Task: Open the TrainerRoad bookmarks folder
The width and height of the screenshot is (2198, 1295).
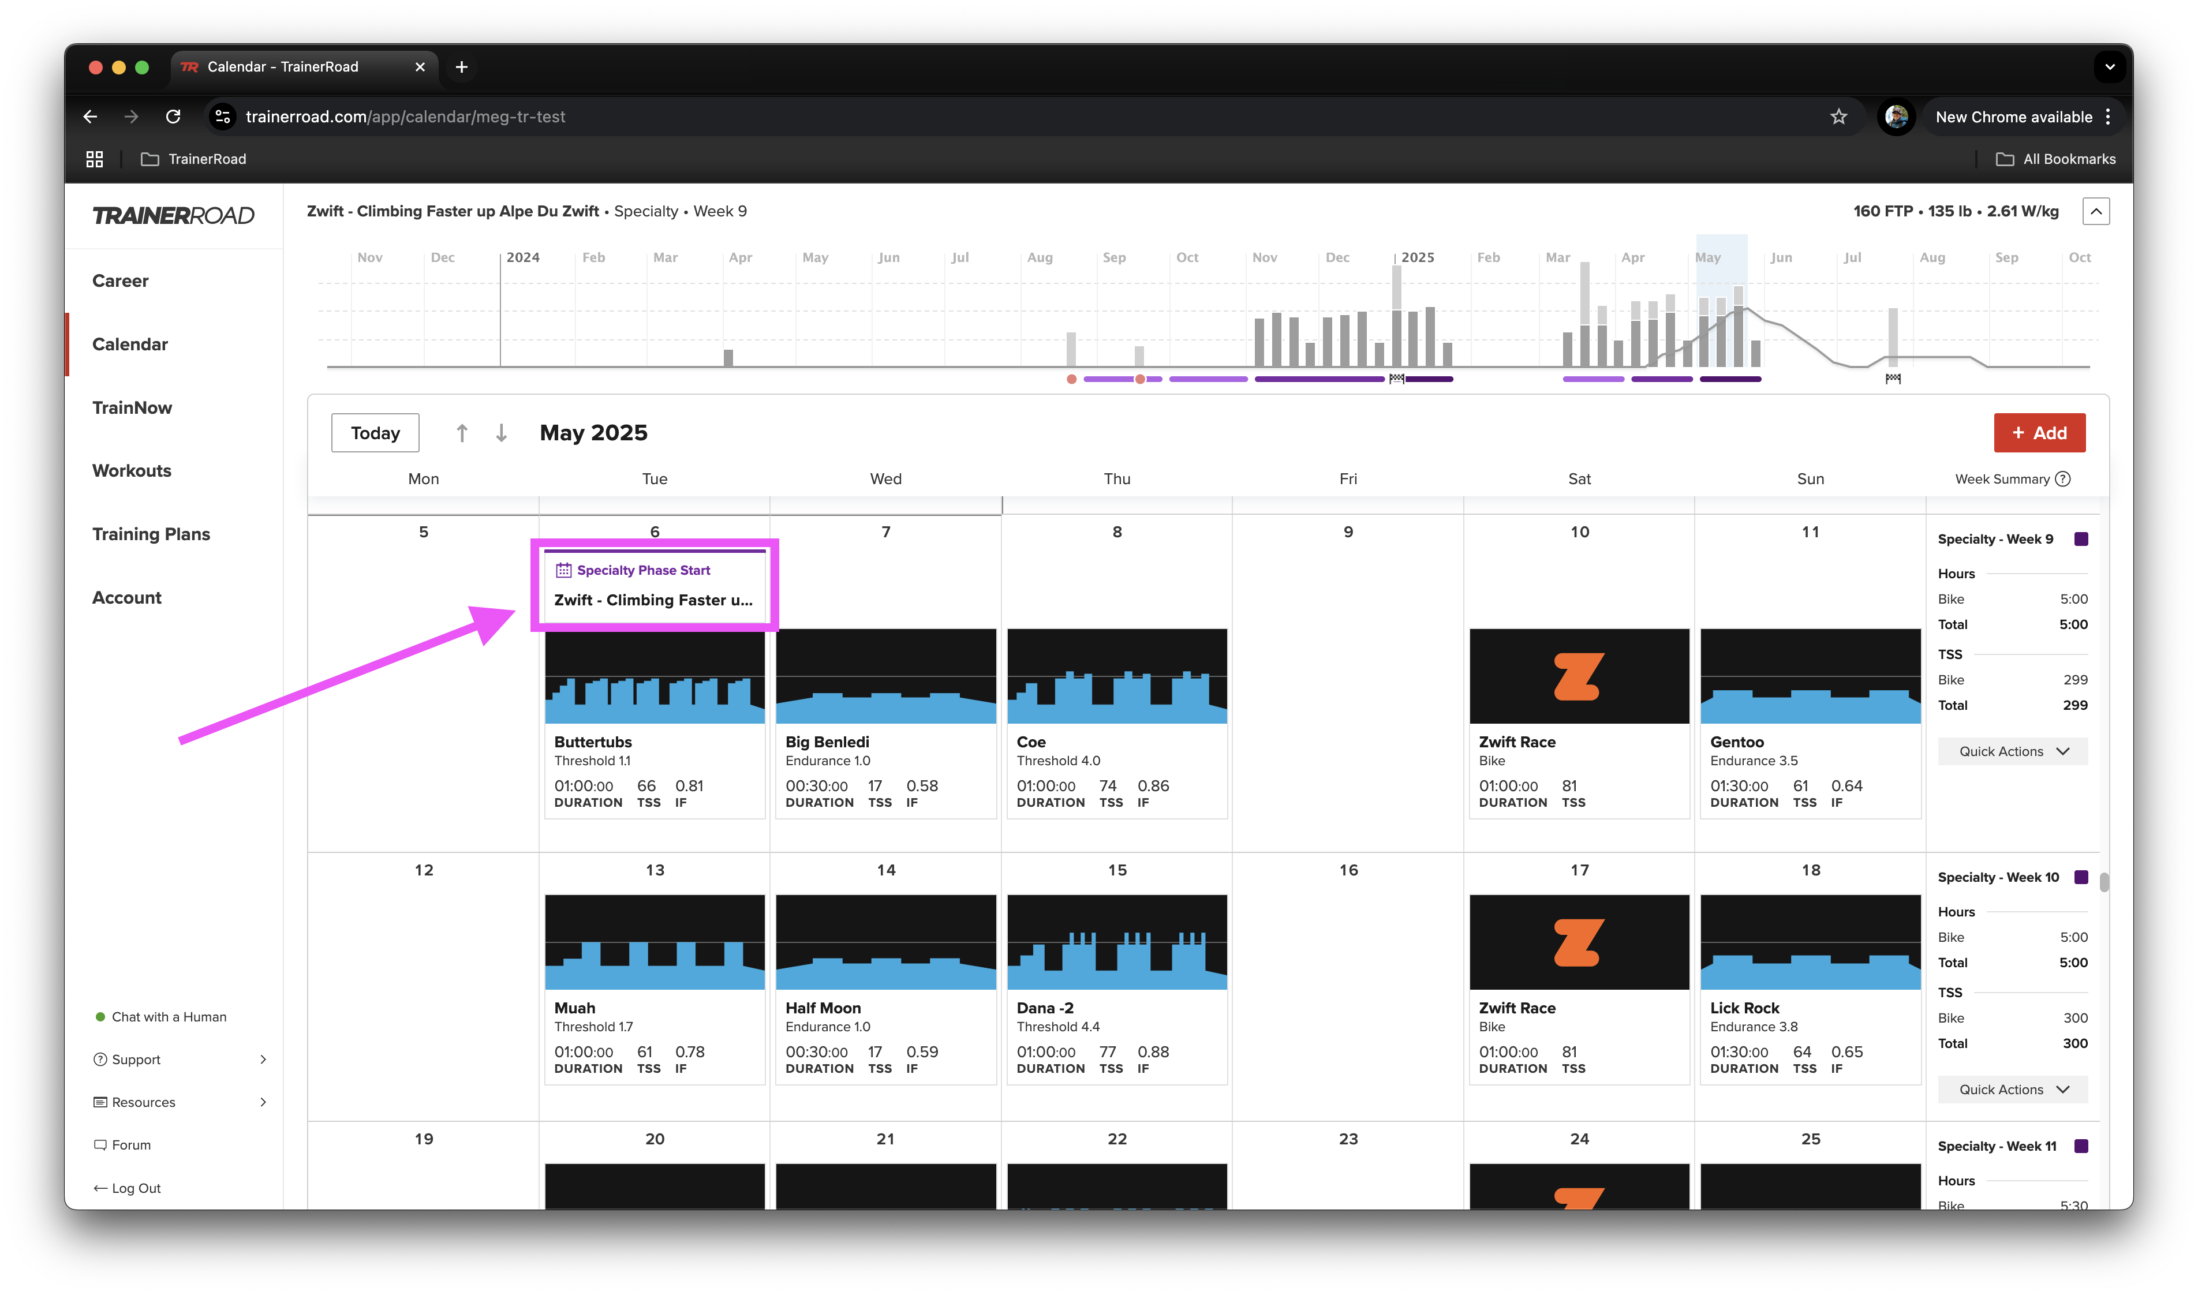Action: click(194, 159)
